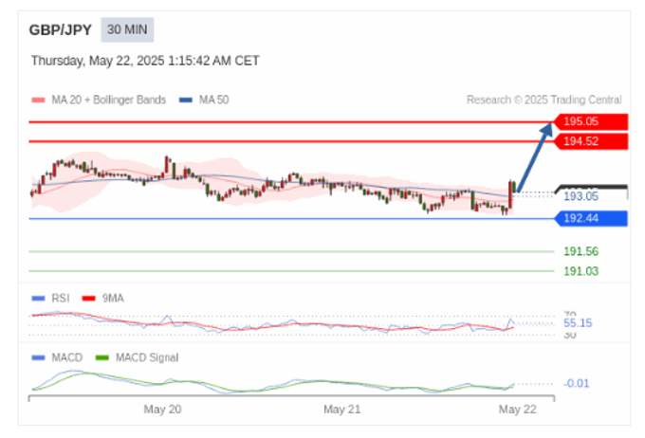Click the May 22 date axis label
Viewport: 645px width, 438px height.
pyautogui.click(x=518, y=410)
